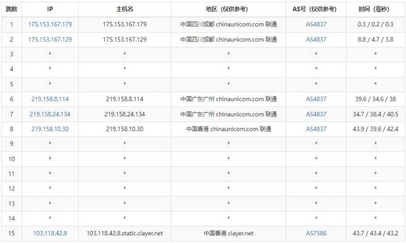Click the 主机名 column header

pyautogui.click(x=124, y=9)
